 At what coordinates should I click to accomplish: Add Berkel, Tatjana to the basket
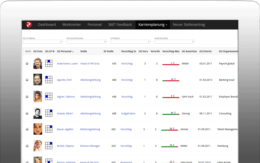(27, 146)
